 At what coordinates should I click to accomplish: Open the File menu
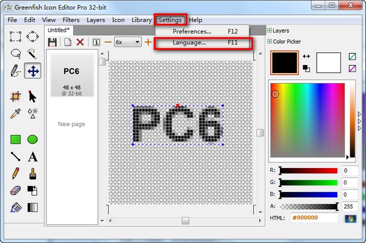(12, 20)
